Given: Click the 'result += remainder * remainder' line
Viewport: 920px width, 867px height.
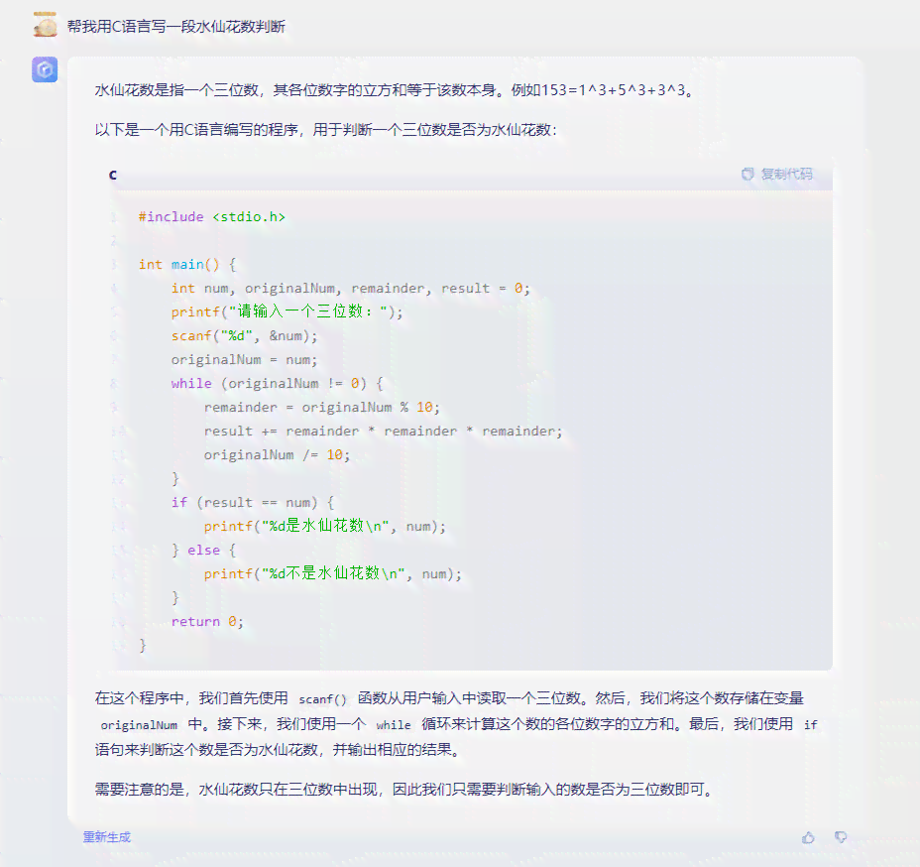Looking at the screenshot, I should [383, 432].
